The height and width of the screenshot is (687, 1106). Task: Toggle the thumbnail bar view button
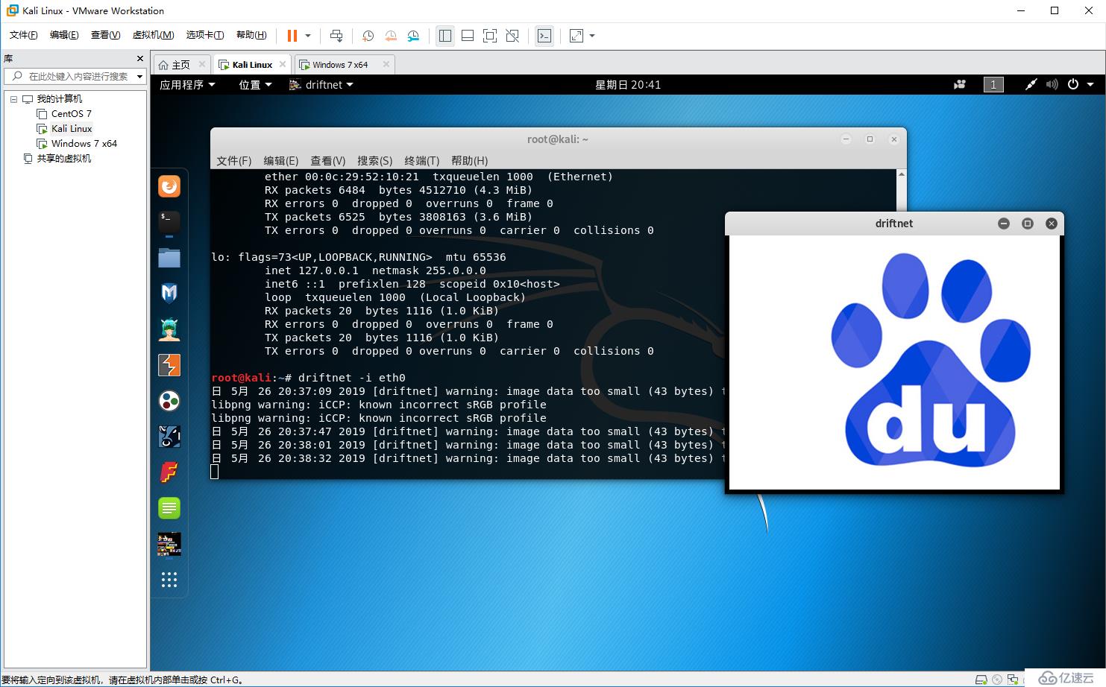click(x=468, y=36)
